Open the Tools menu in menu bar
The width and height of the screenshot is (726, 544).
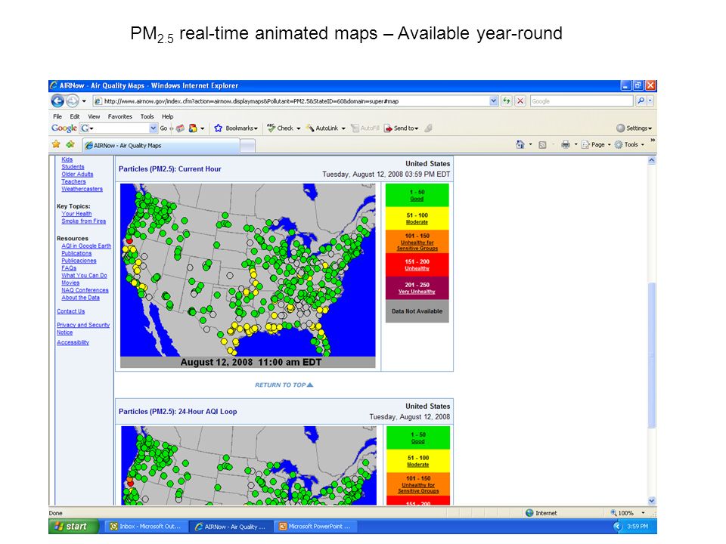click(x=147, y=116)
